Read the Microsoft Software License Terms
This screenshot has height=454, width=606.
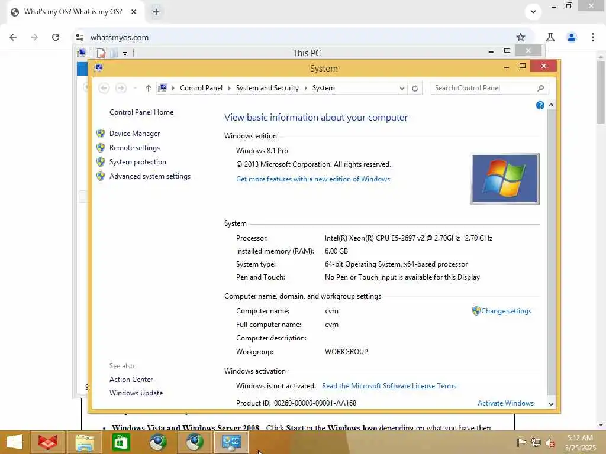[389, 386]
